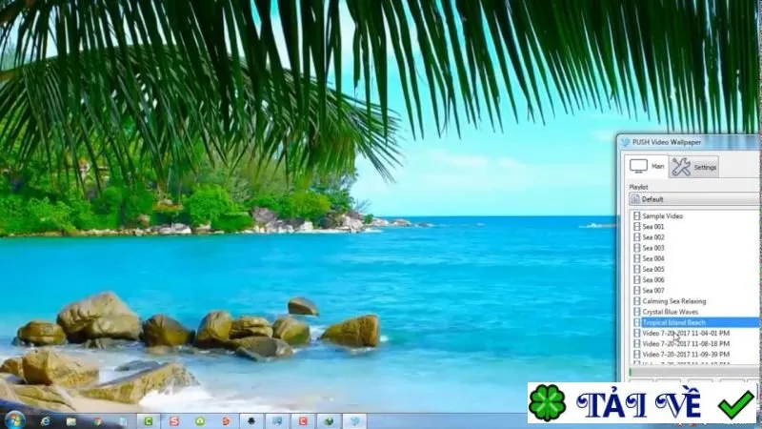Screen dimensions: 762x429
Task: Click the black hat taskbar icon
Action: (251, 421)
